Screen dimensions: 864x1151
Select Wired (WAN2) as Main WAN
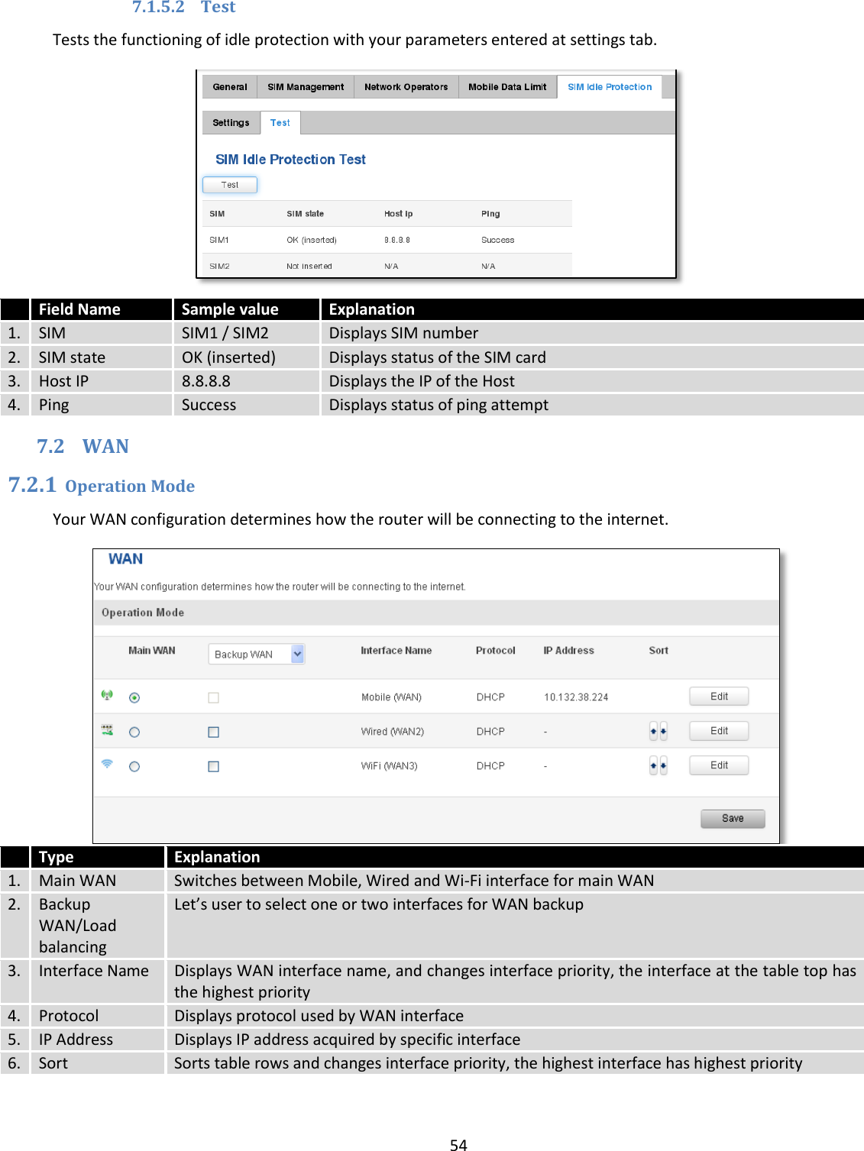pyautogui.click(x=133, y=730)
